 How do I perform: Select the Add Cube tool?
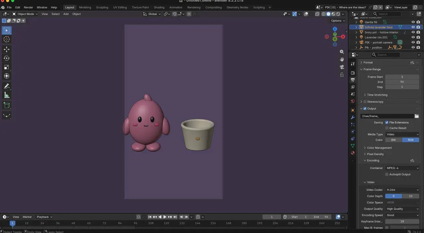tap(7, 105)
